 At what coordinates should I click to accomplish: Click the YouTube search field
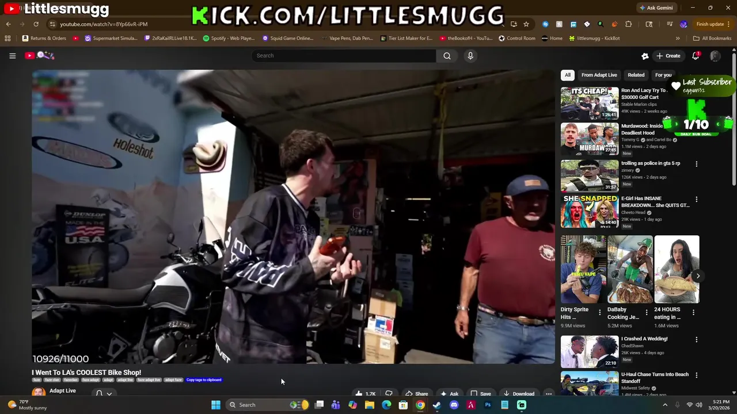click(x=343, y=56)
